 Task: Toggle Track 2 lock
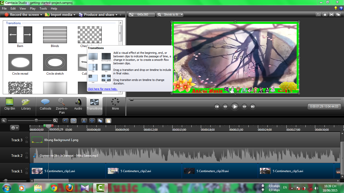[x=27, y=157]
